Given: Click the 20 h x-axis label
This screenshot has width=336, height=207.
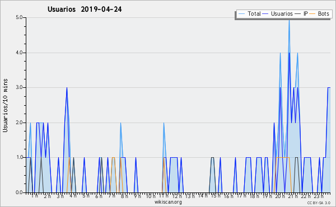Looking at the screenshot, I should [280, 196].
